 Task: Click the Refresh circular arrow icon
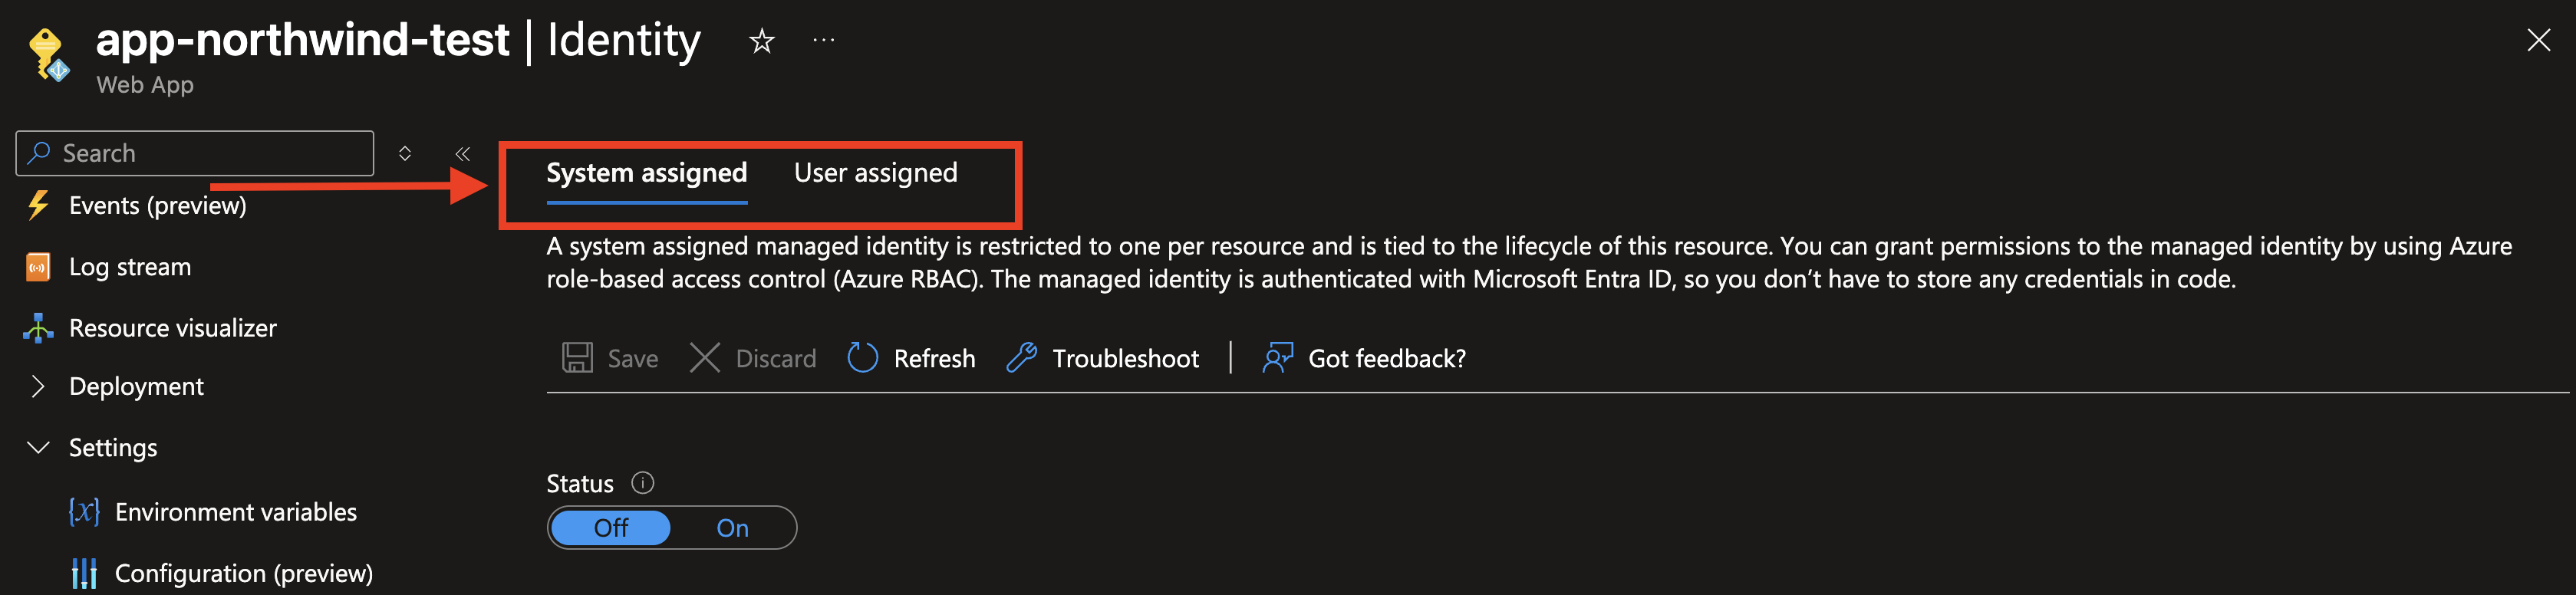pos(863,358)
